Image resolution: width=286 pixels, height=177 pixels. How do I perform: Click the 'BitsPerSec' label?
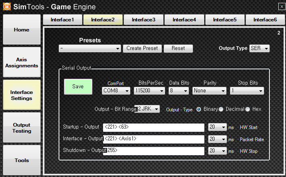coord(151,83)
